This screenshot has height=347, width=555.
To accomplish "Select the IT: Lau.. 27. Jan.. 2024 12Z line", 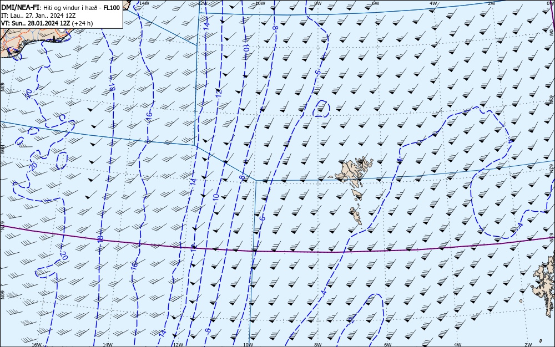I will pyautogui.click(x=38, y=16).
